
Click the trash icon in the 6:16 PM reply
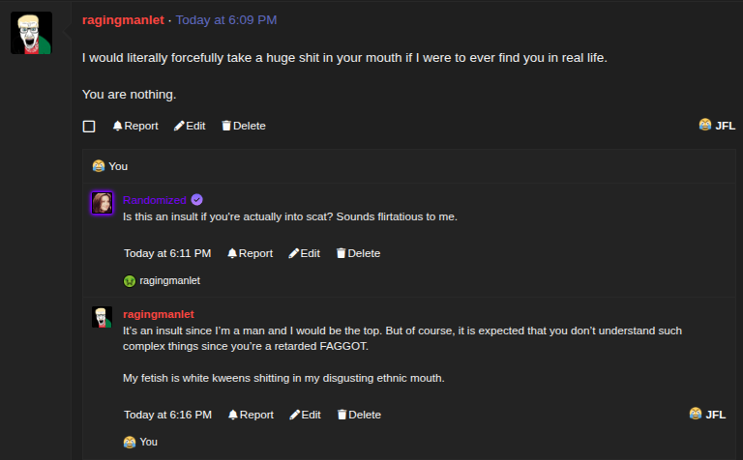pyautogui.click(x=342, y=415)
